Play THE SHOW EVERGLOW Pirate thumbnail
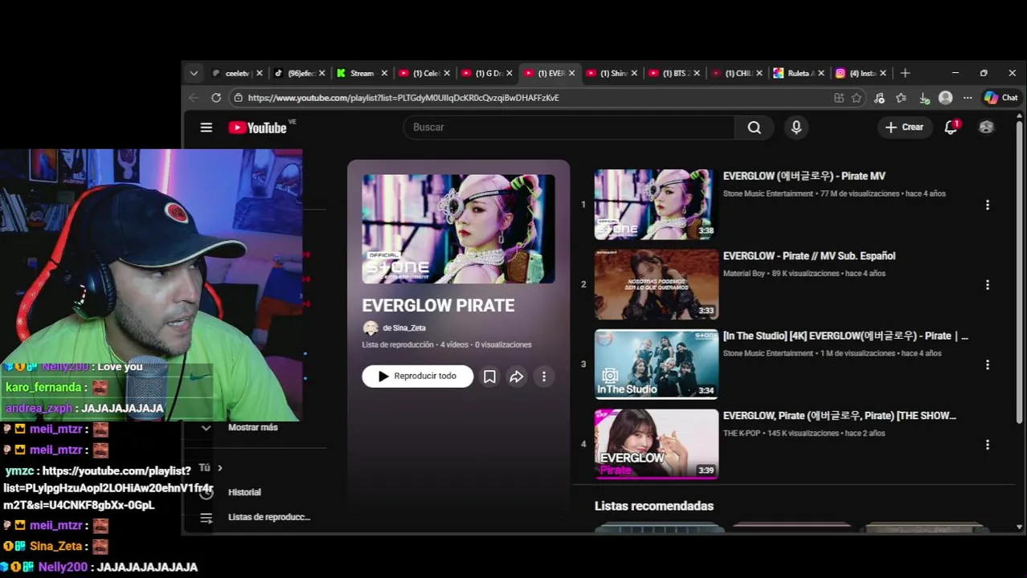Screen dimensions: 1027x578 tap(657, 444)
